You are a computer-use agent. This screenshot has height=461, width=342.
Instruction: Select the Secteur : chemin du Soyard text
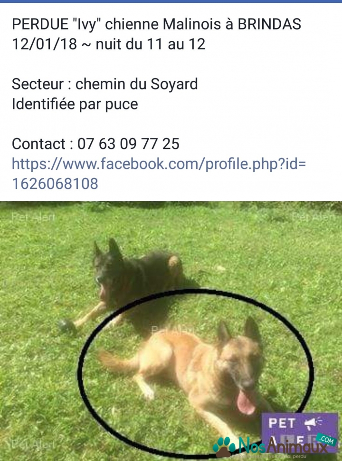[105, 84]
